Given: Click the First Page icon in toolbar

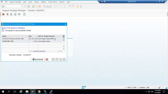Looking at the screenshot, I should click(55, 7).
